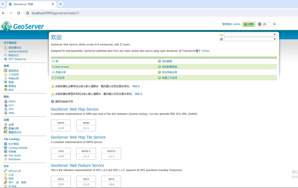Open browser tab list chevron
The image size is (298, 188).
coord(3,4)
